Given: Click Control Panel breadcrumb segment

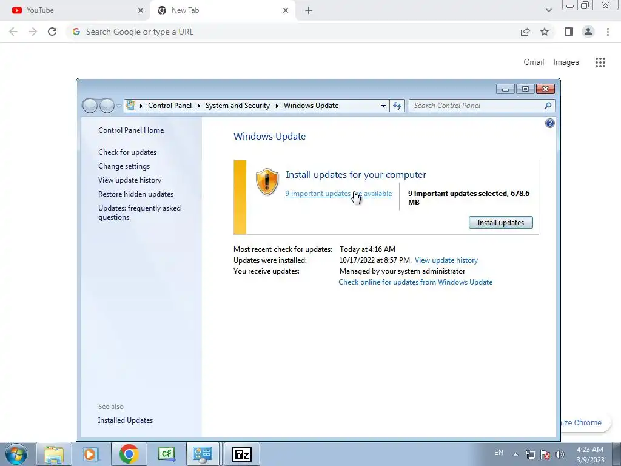Looking at the screenshot, I should point(170,106).
